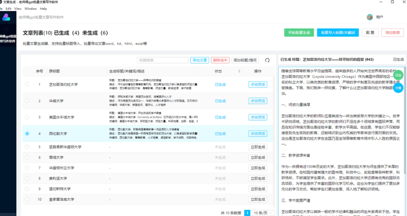Click 点击预览 for row 1
The width and height of the screenshot is (407, 216).
[x=258, y=84]
